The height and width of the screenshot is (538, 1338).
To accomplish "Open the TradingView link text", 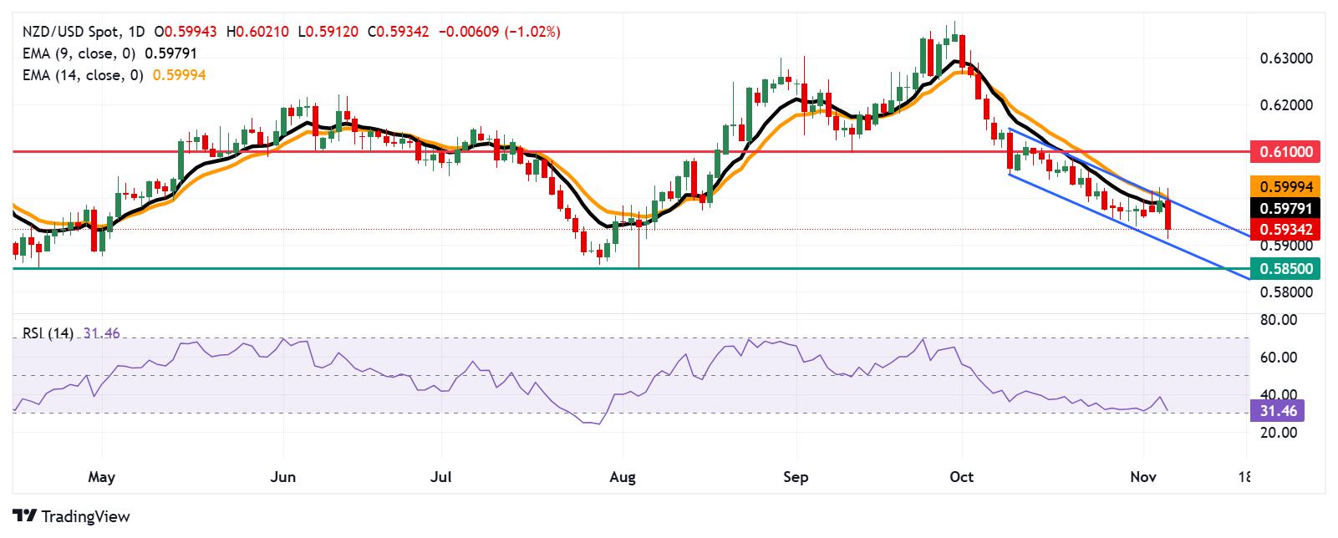I will (85, 516).
